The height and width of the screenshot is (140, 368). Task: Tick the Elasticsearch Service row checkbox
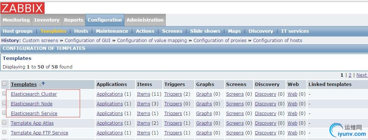point(4,113)
